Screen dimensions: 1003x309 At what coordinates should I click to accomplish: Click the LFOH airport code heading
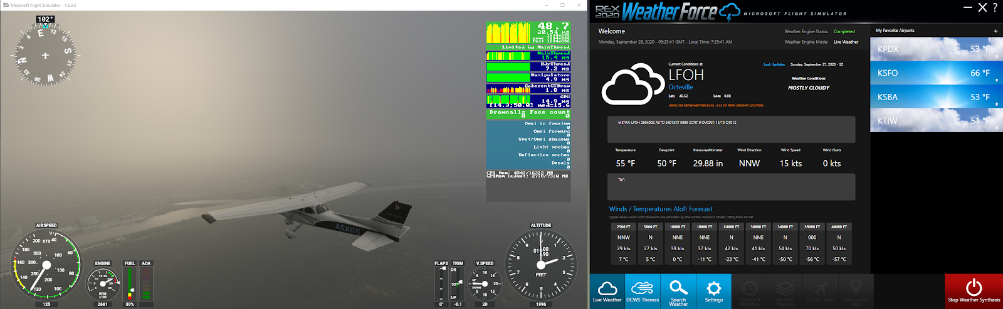point(686,74)
